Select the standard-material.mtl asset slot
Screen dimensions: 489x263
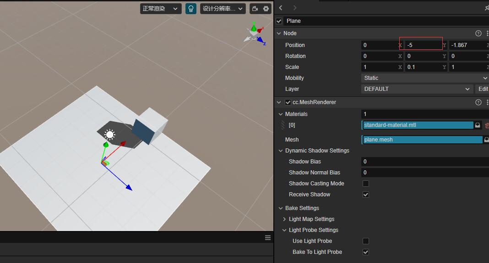[417, 125]
